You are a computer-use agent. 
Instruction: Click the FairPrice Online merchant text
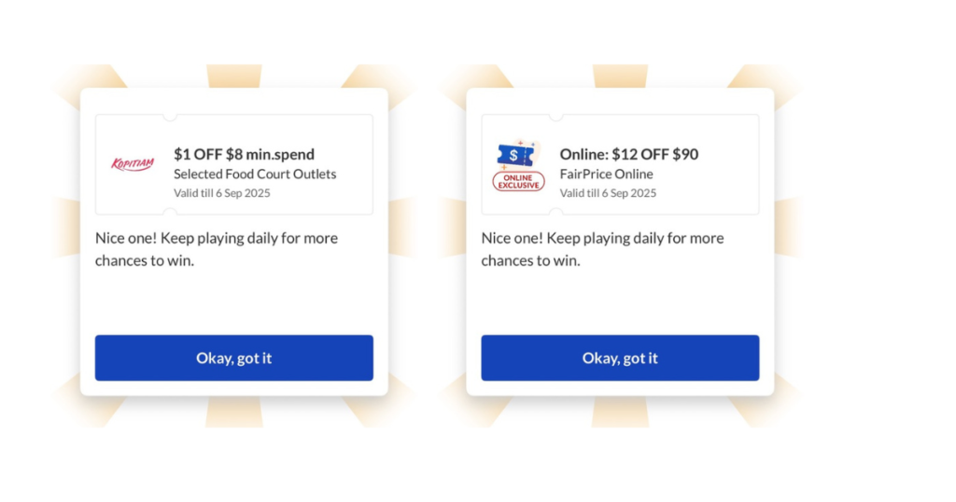[x=606, y=174]
